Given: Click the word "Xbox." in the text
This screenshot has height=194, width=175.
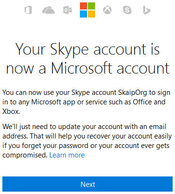Looking at the screenshot, I should 11,111.
